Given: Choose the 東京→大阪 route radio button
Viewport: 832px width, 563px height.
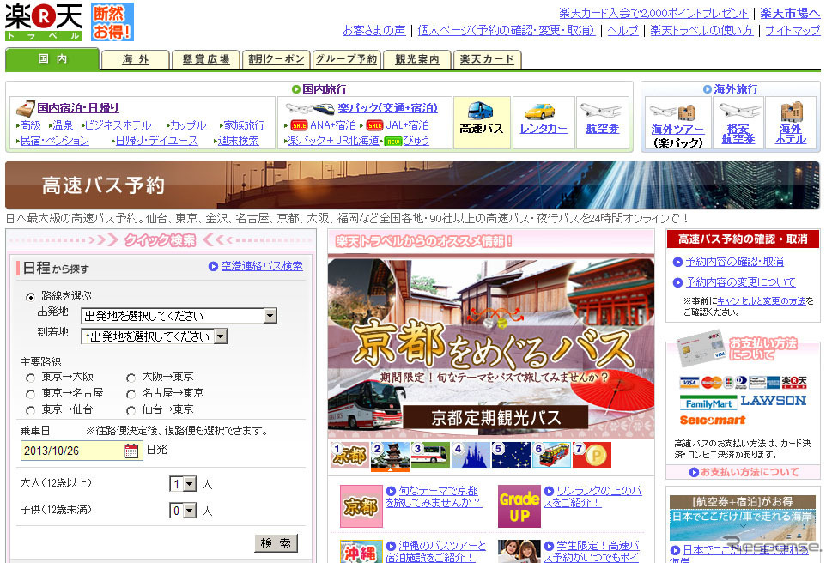Looking at the screenshot, I should pos(31,378).
